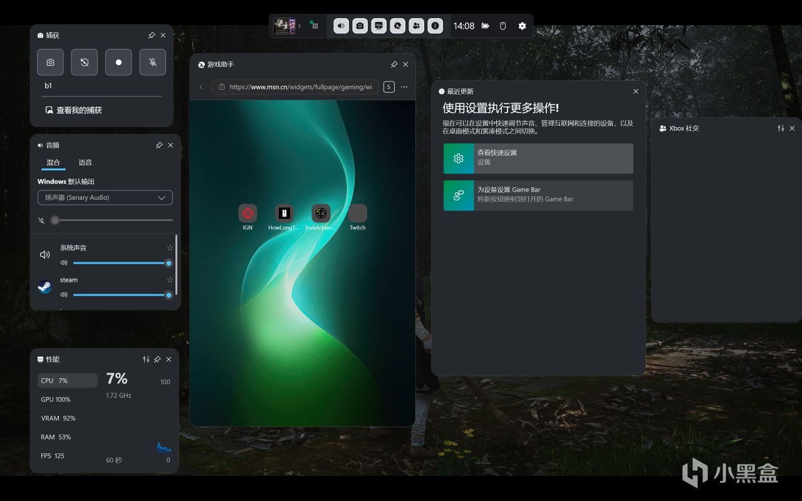The height and width of the screenshot is (501, 802).
Task: Open Performance widget options (sliders icon)
Action: (146, 359)
